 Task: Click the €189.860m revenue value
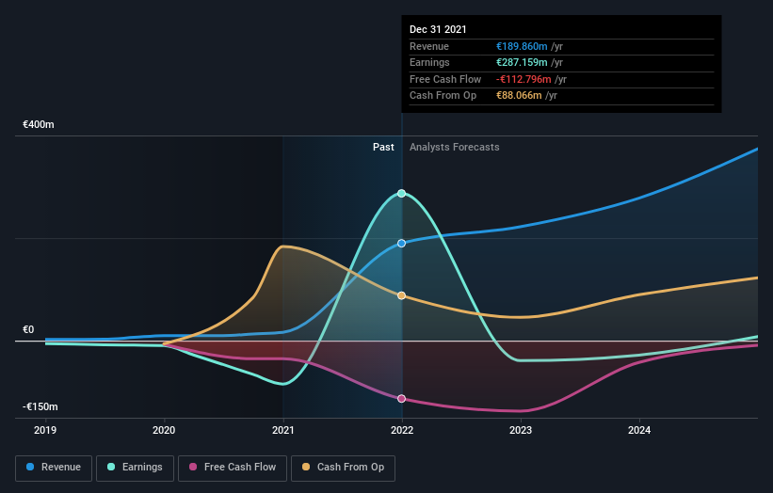(522, 46)
